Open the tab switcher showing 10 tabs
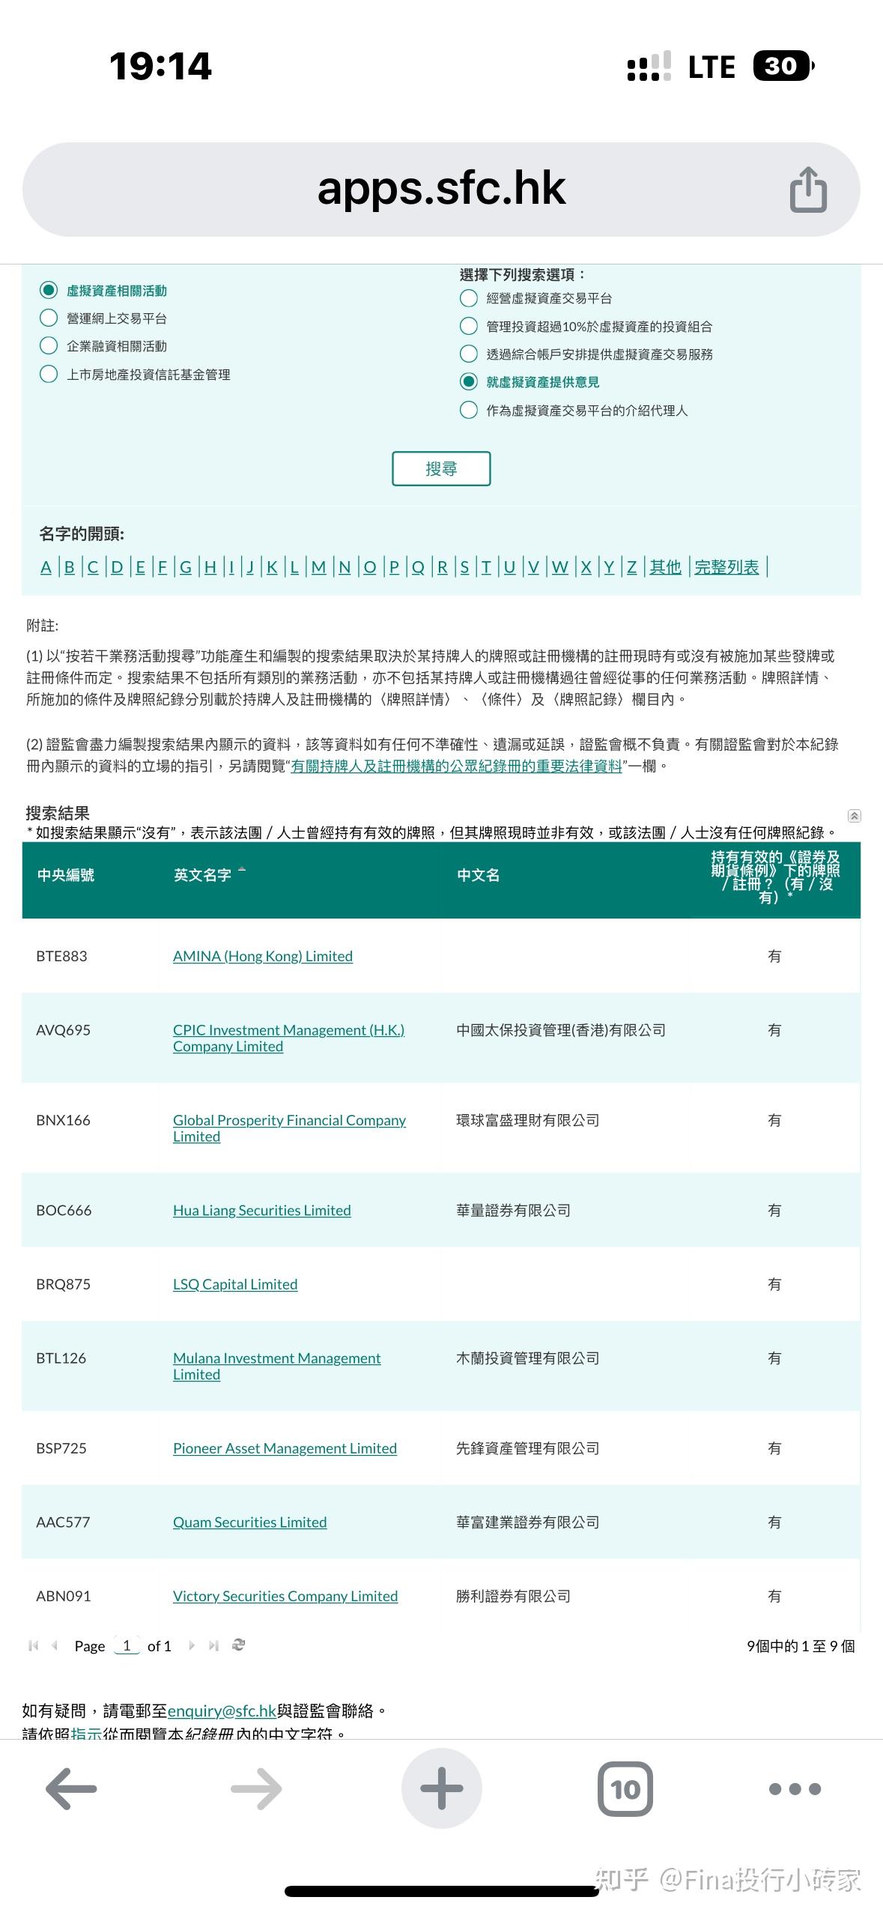The image size is (883, 1915). (x=625, y=1788)
